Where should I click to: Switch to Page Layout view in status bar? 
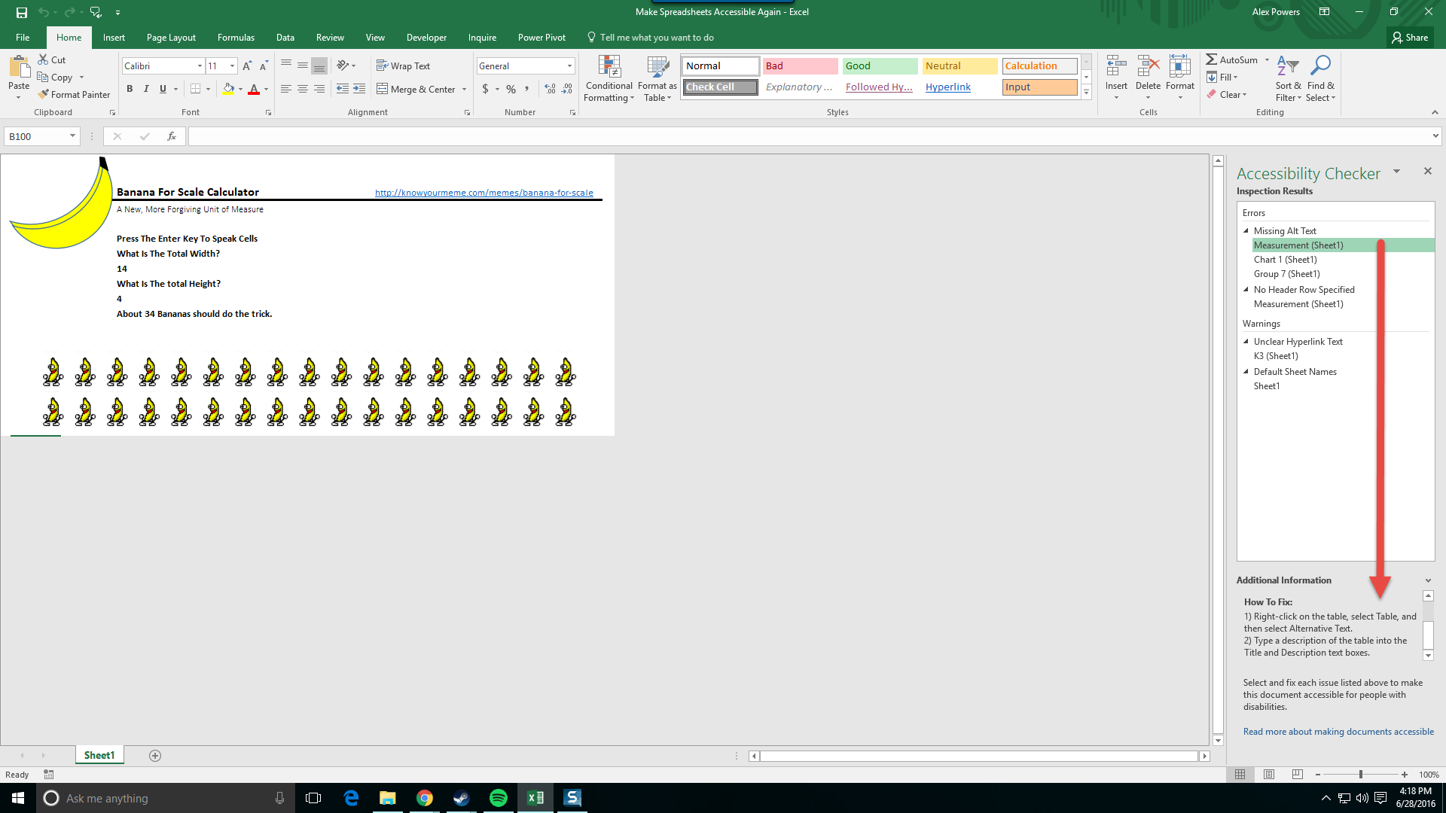click(1269, 775)
